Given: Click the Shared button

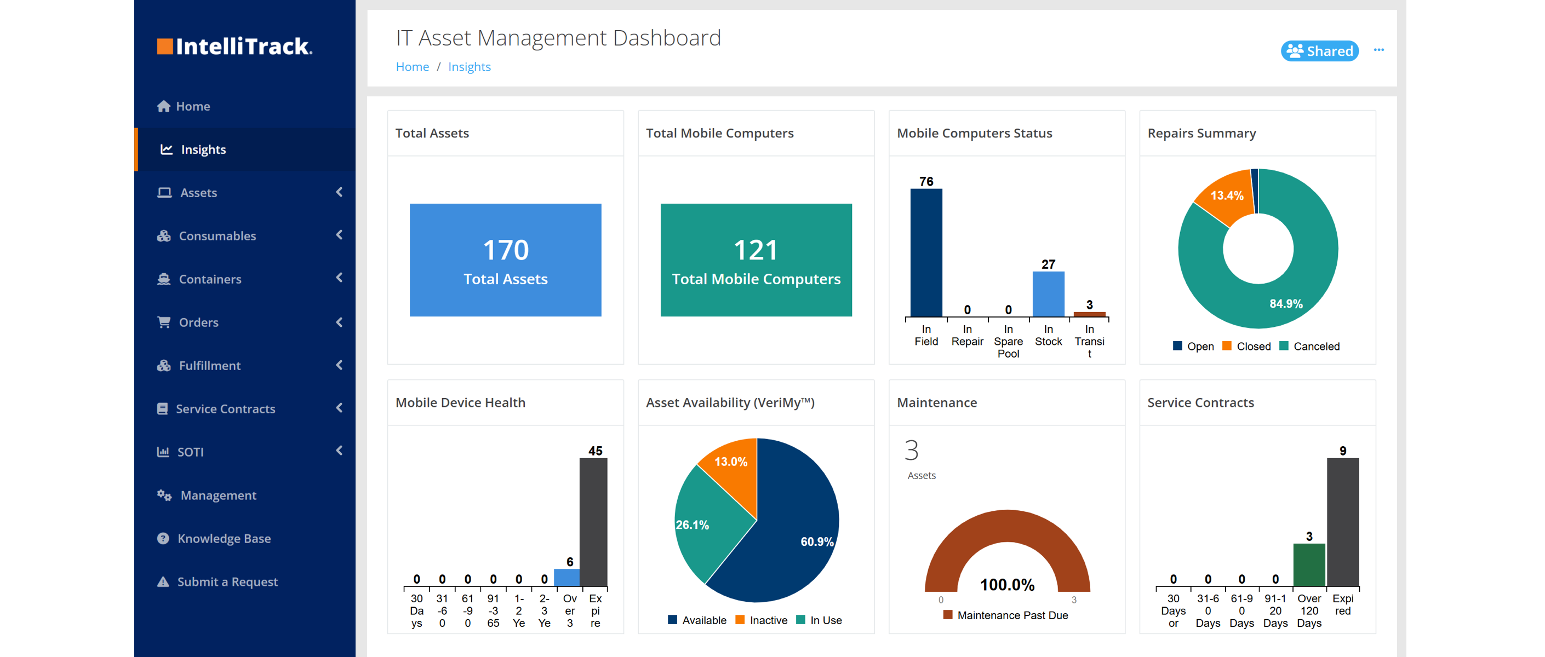Looking at the screenshot, I should coord(1319,51).
